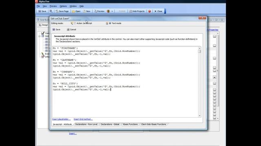The width and height of the screenshot is (261, 146).
Task: Switch to the Javascript - Attribute tab
Action: point(62,125)
